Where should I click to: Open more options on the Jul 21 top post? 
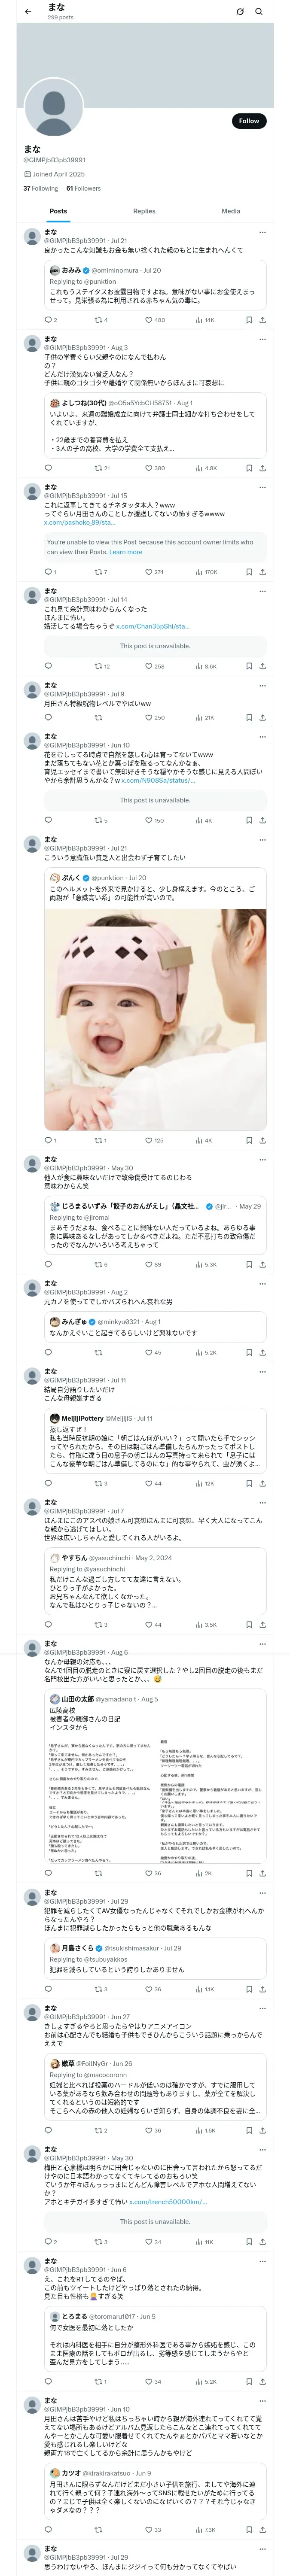tap(262, 232)
